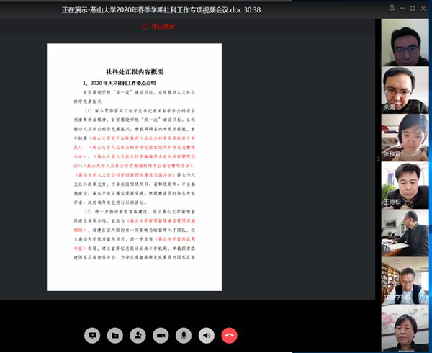Image resolution: width=432 pixels, height=353 pixels.
Task: Select the 宋勇 participant video
Action: 405,90
